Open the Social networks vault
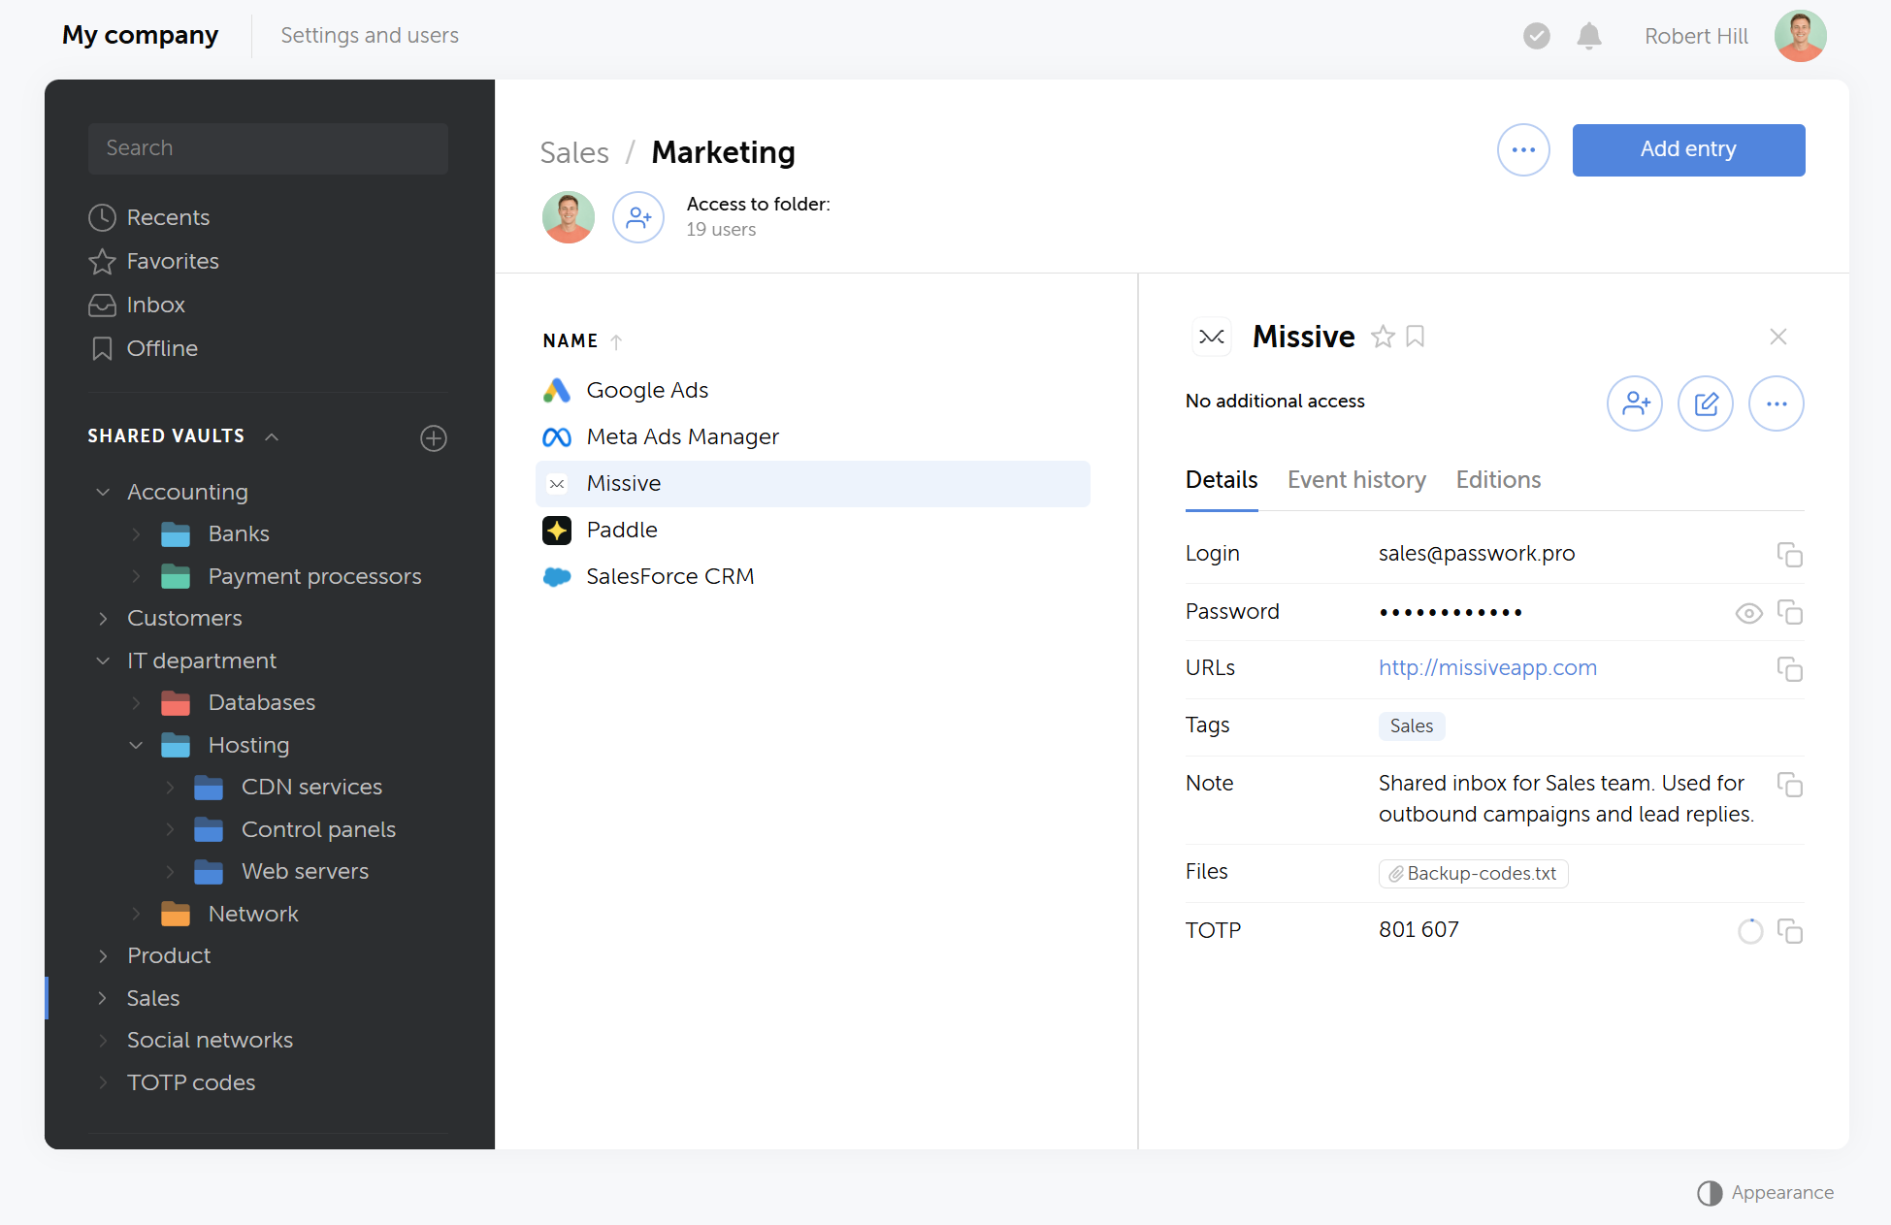The height and width of the screenshot is (1225, 1891). click(x=210, y=1041)
